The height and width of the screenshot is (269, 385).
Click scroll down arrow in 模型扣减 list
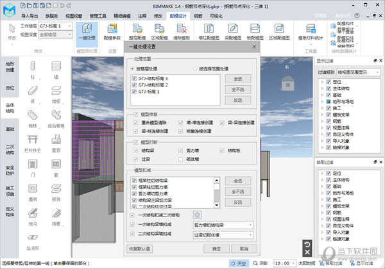[217, 205]
